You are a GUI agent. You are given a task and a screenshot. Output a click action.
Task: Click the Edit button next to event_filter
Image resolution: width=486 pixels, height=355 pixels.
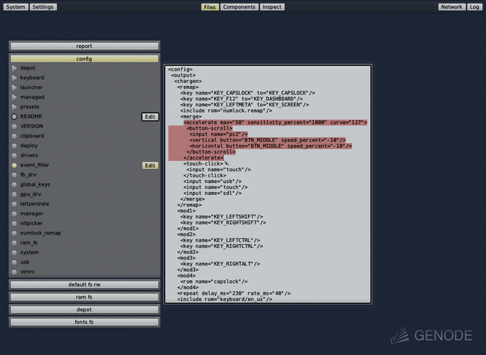pyautogui.click(x=150, y=166)
